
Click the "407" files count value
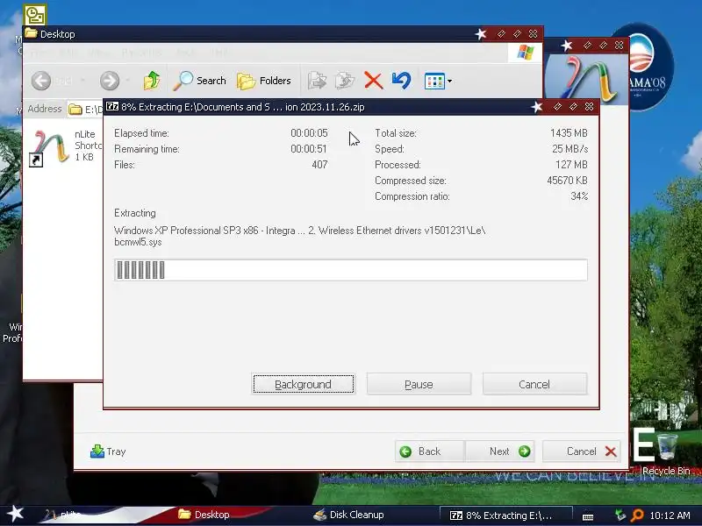pyautogui.click(x=319, y=165)
